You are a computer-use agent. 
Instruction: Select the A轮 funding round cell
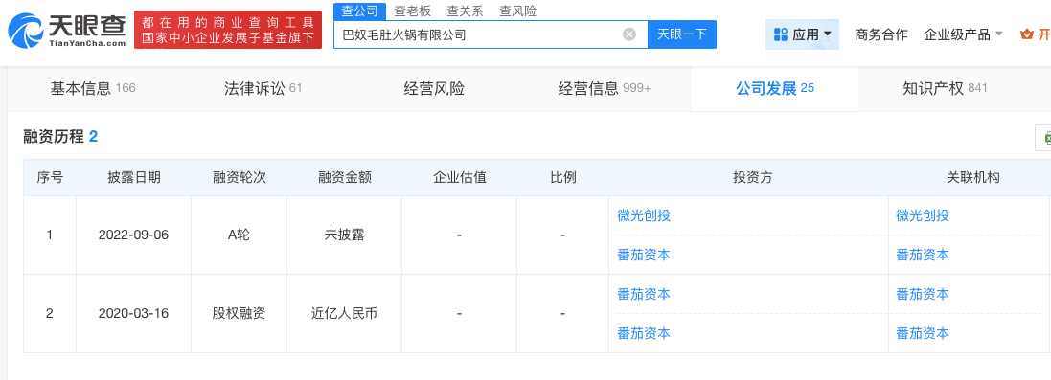[x=240, y=235]
